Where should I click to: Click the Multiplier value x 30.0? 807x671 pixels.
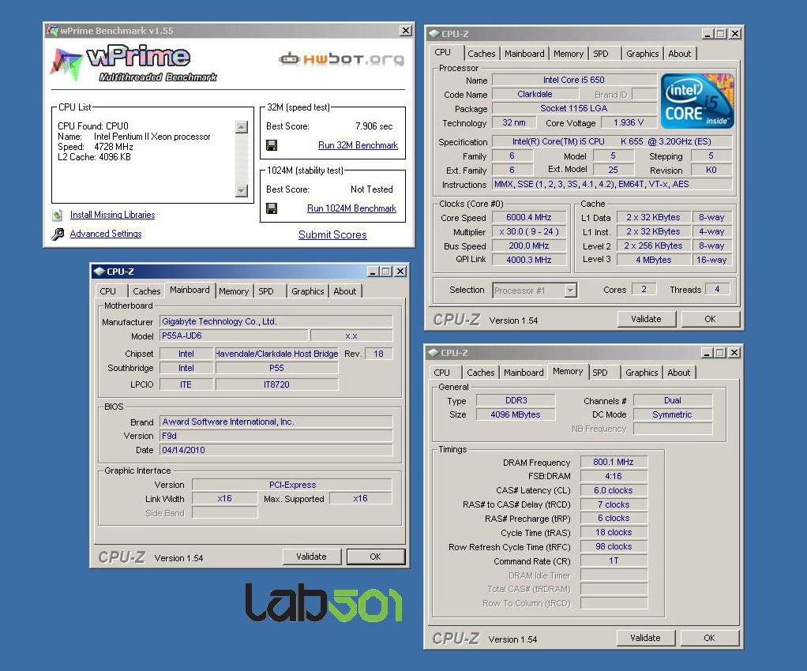click(528, 232)
